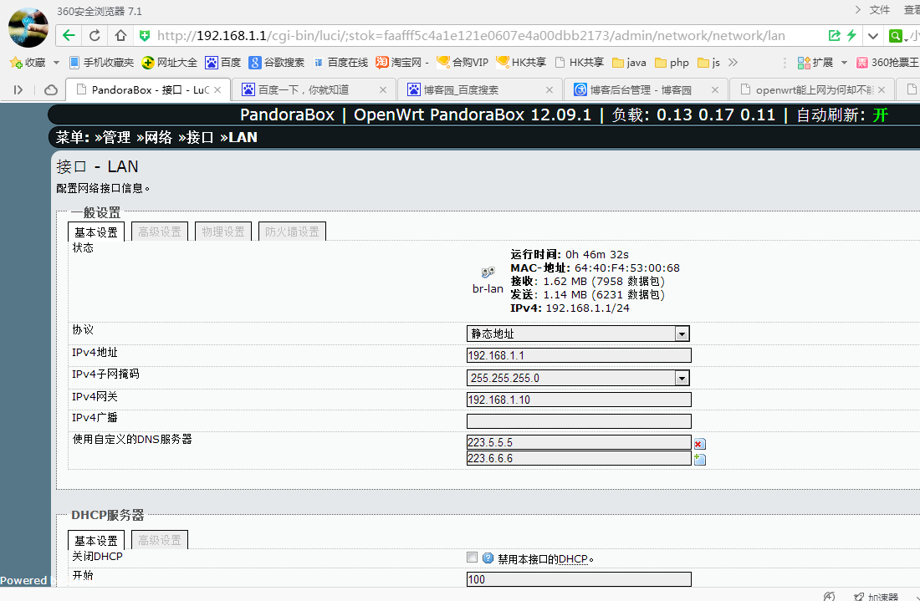Click the 开始 input field showing 100
The width and height of the screenshot is (920, 601).
[x=579, y=579]
